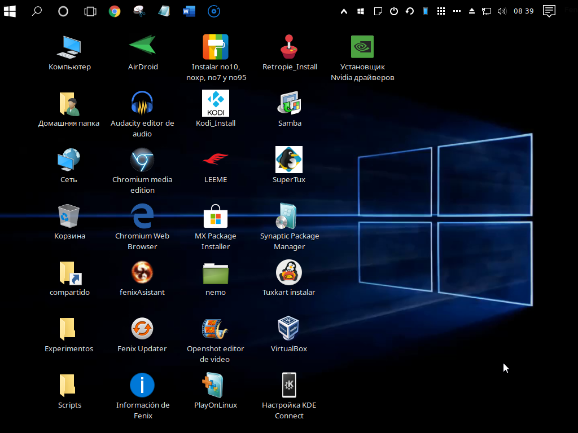Open the sticky note tray icon
578x433 pixels.
coord(378,11)
